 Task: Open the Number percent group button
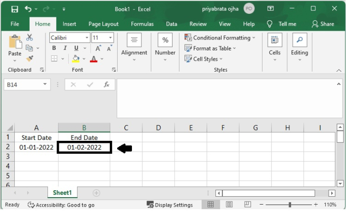[x=165, y=47]
